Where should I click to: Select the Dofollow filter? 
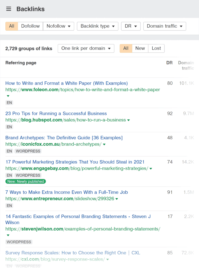(x=30, y=26)
